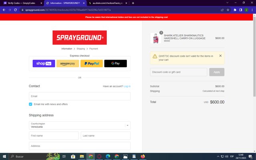Image resolution: width=256 pixels, height=160 pixels.
Task: Switch to Verify Codes — SimplyCodes tab
Action: [x=22, y=3]
